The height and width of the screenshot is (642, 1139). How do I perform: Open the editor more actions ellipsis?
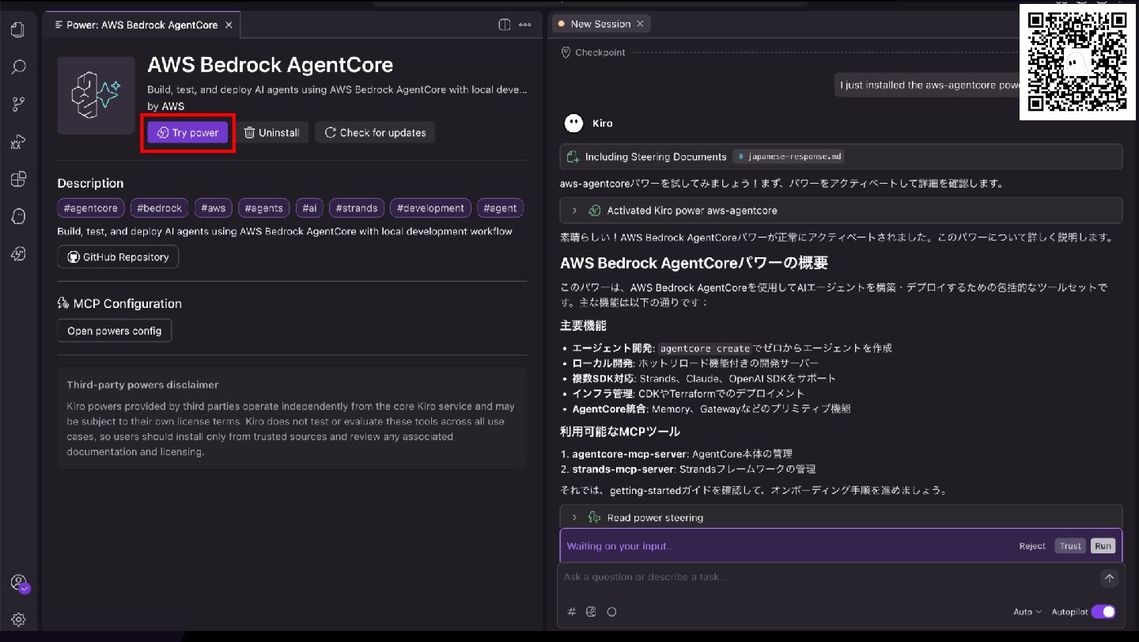[525, 25]
